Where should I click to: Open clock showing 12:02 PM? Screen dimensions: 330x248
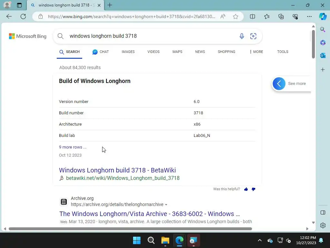(306, 240)
